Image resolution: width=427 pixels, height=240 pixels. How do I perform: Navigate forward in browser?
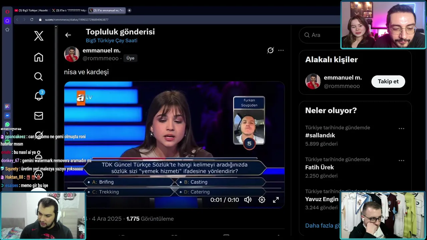point(24,20)
